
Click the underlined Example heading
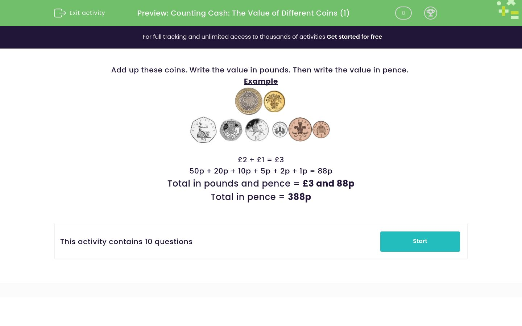(x=261, y=81)
